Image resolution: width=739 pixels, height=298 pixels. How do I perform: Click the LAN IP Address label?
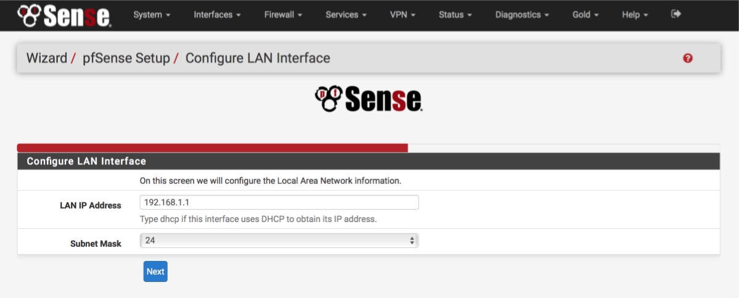coord(91,205)
